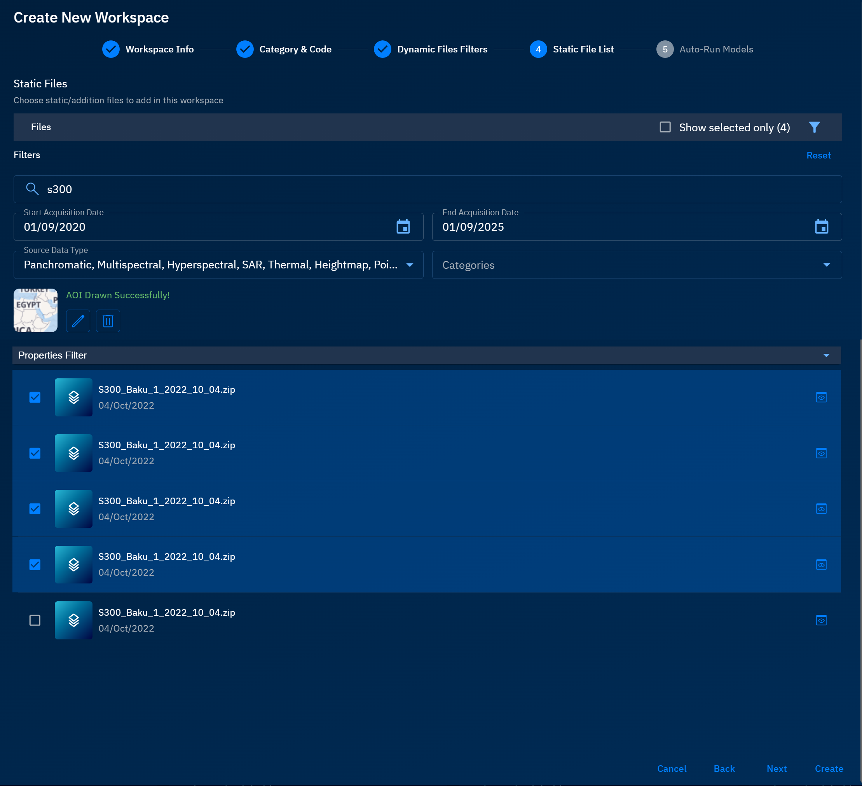Click the edit AOI pencil icon
This screenshot has width=862, height=787.
pos(78,321)
